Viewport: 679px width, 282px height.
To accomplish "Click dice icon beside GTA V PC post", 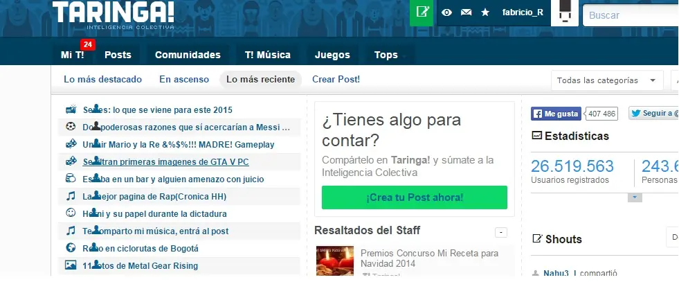I will (x=71, y=161).
